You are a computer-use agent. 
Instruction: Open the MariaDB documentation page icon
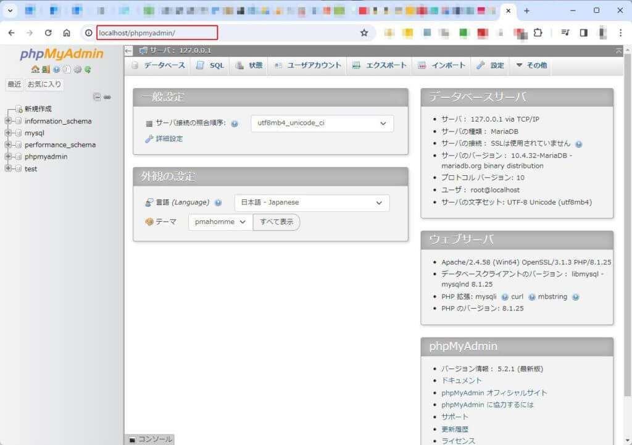point(67,69)
